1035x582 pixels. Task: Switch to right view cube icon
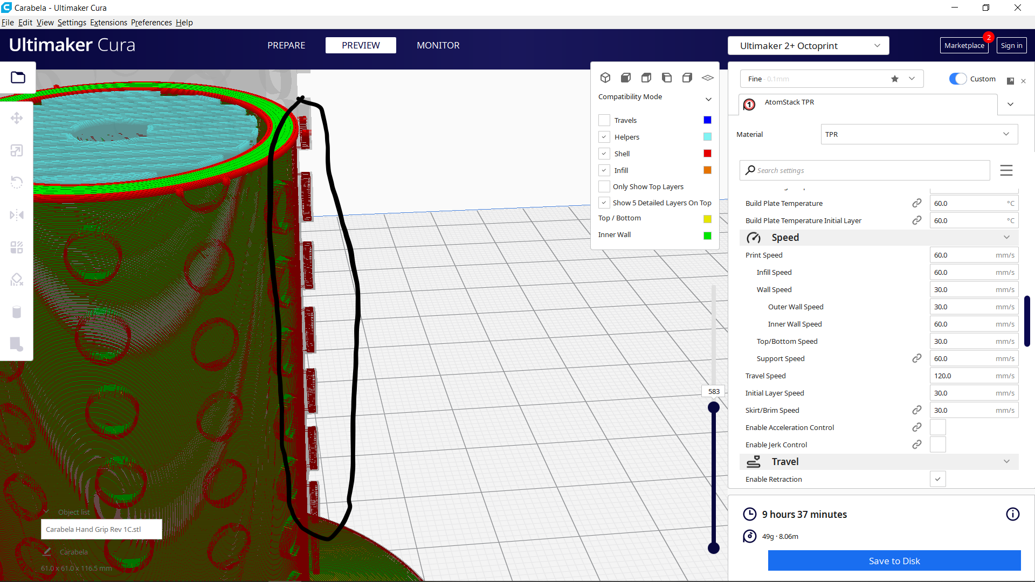pyautogui.click(x=687, y=78)
